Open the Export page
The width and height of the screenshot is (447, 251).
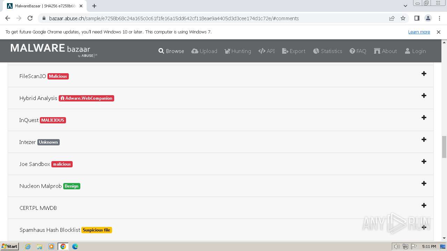point(294,51)
